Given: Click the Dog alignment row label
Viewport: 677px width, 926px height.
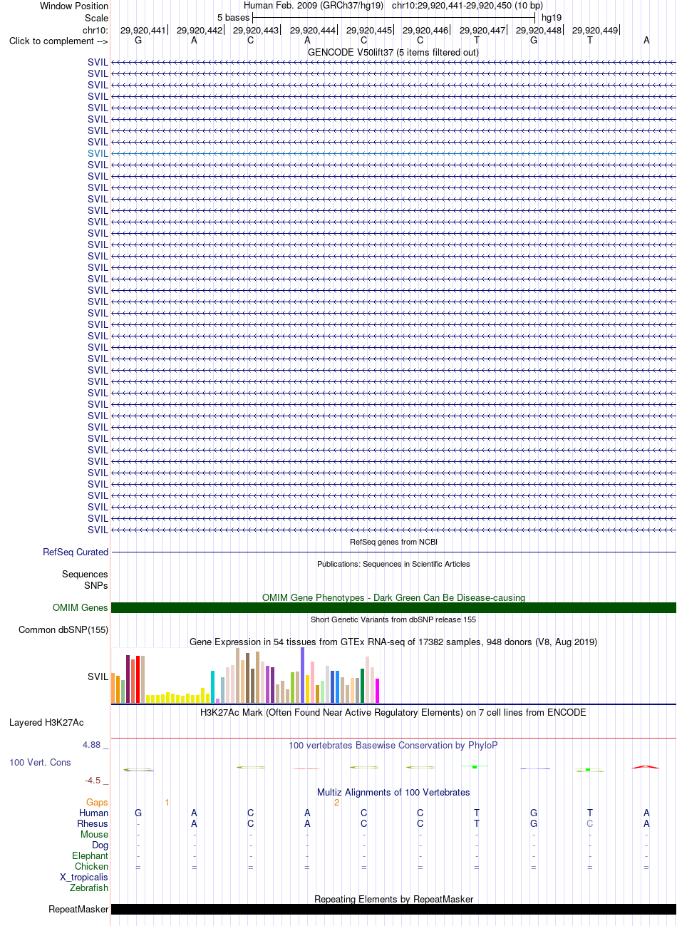Looking at the screenshot, I should point(100,845).
